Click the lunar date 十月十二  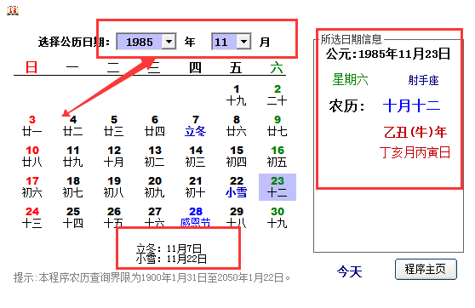coord(411,106)
